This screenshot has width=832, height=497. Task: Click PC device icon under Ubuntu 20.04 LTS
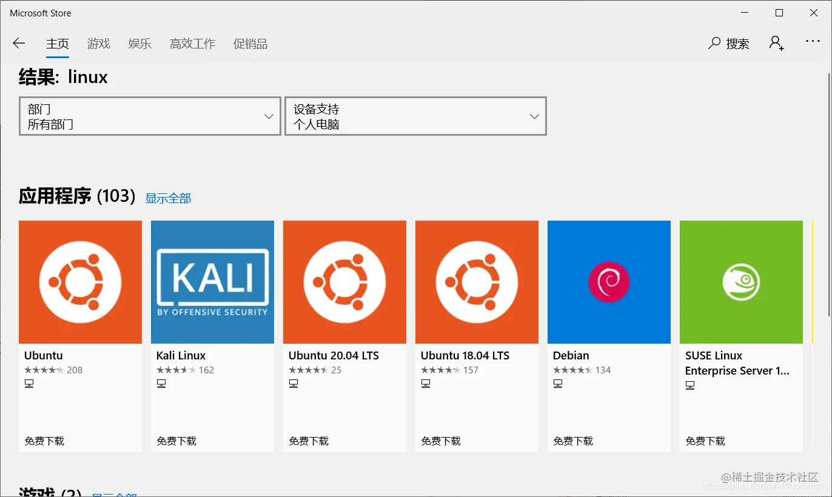(294, 384)
